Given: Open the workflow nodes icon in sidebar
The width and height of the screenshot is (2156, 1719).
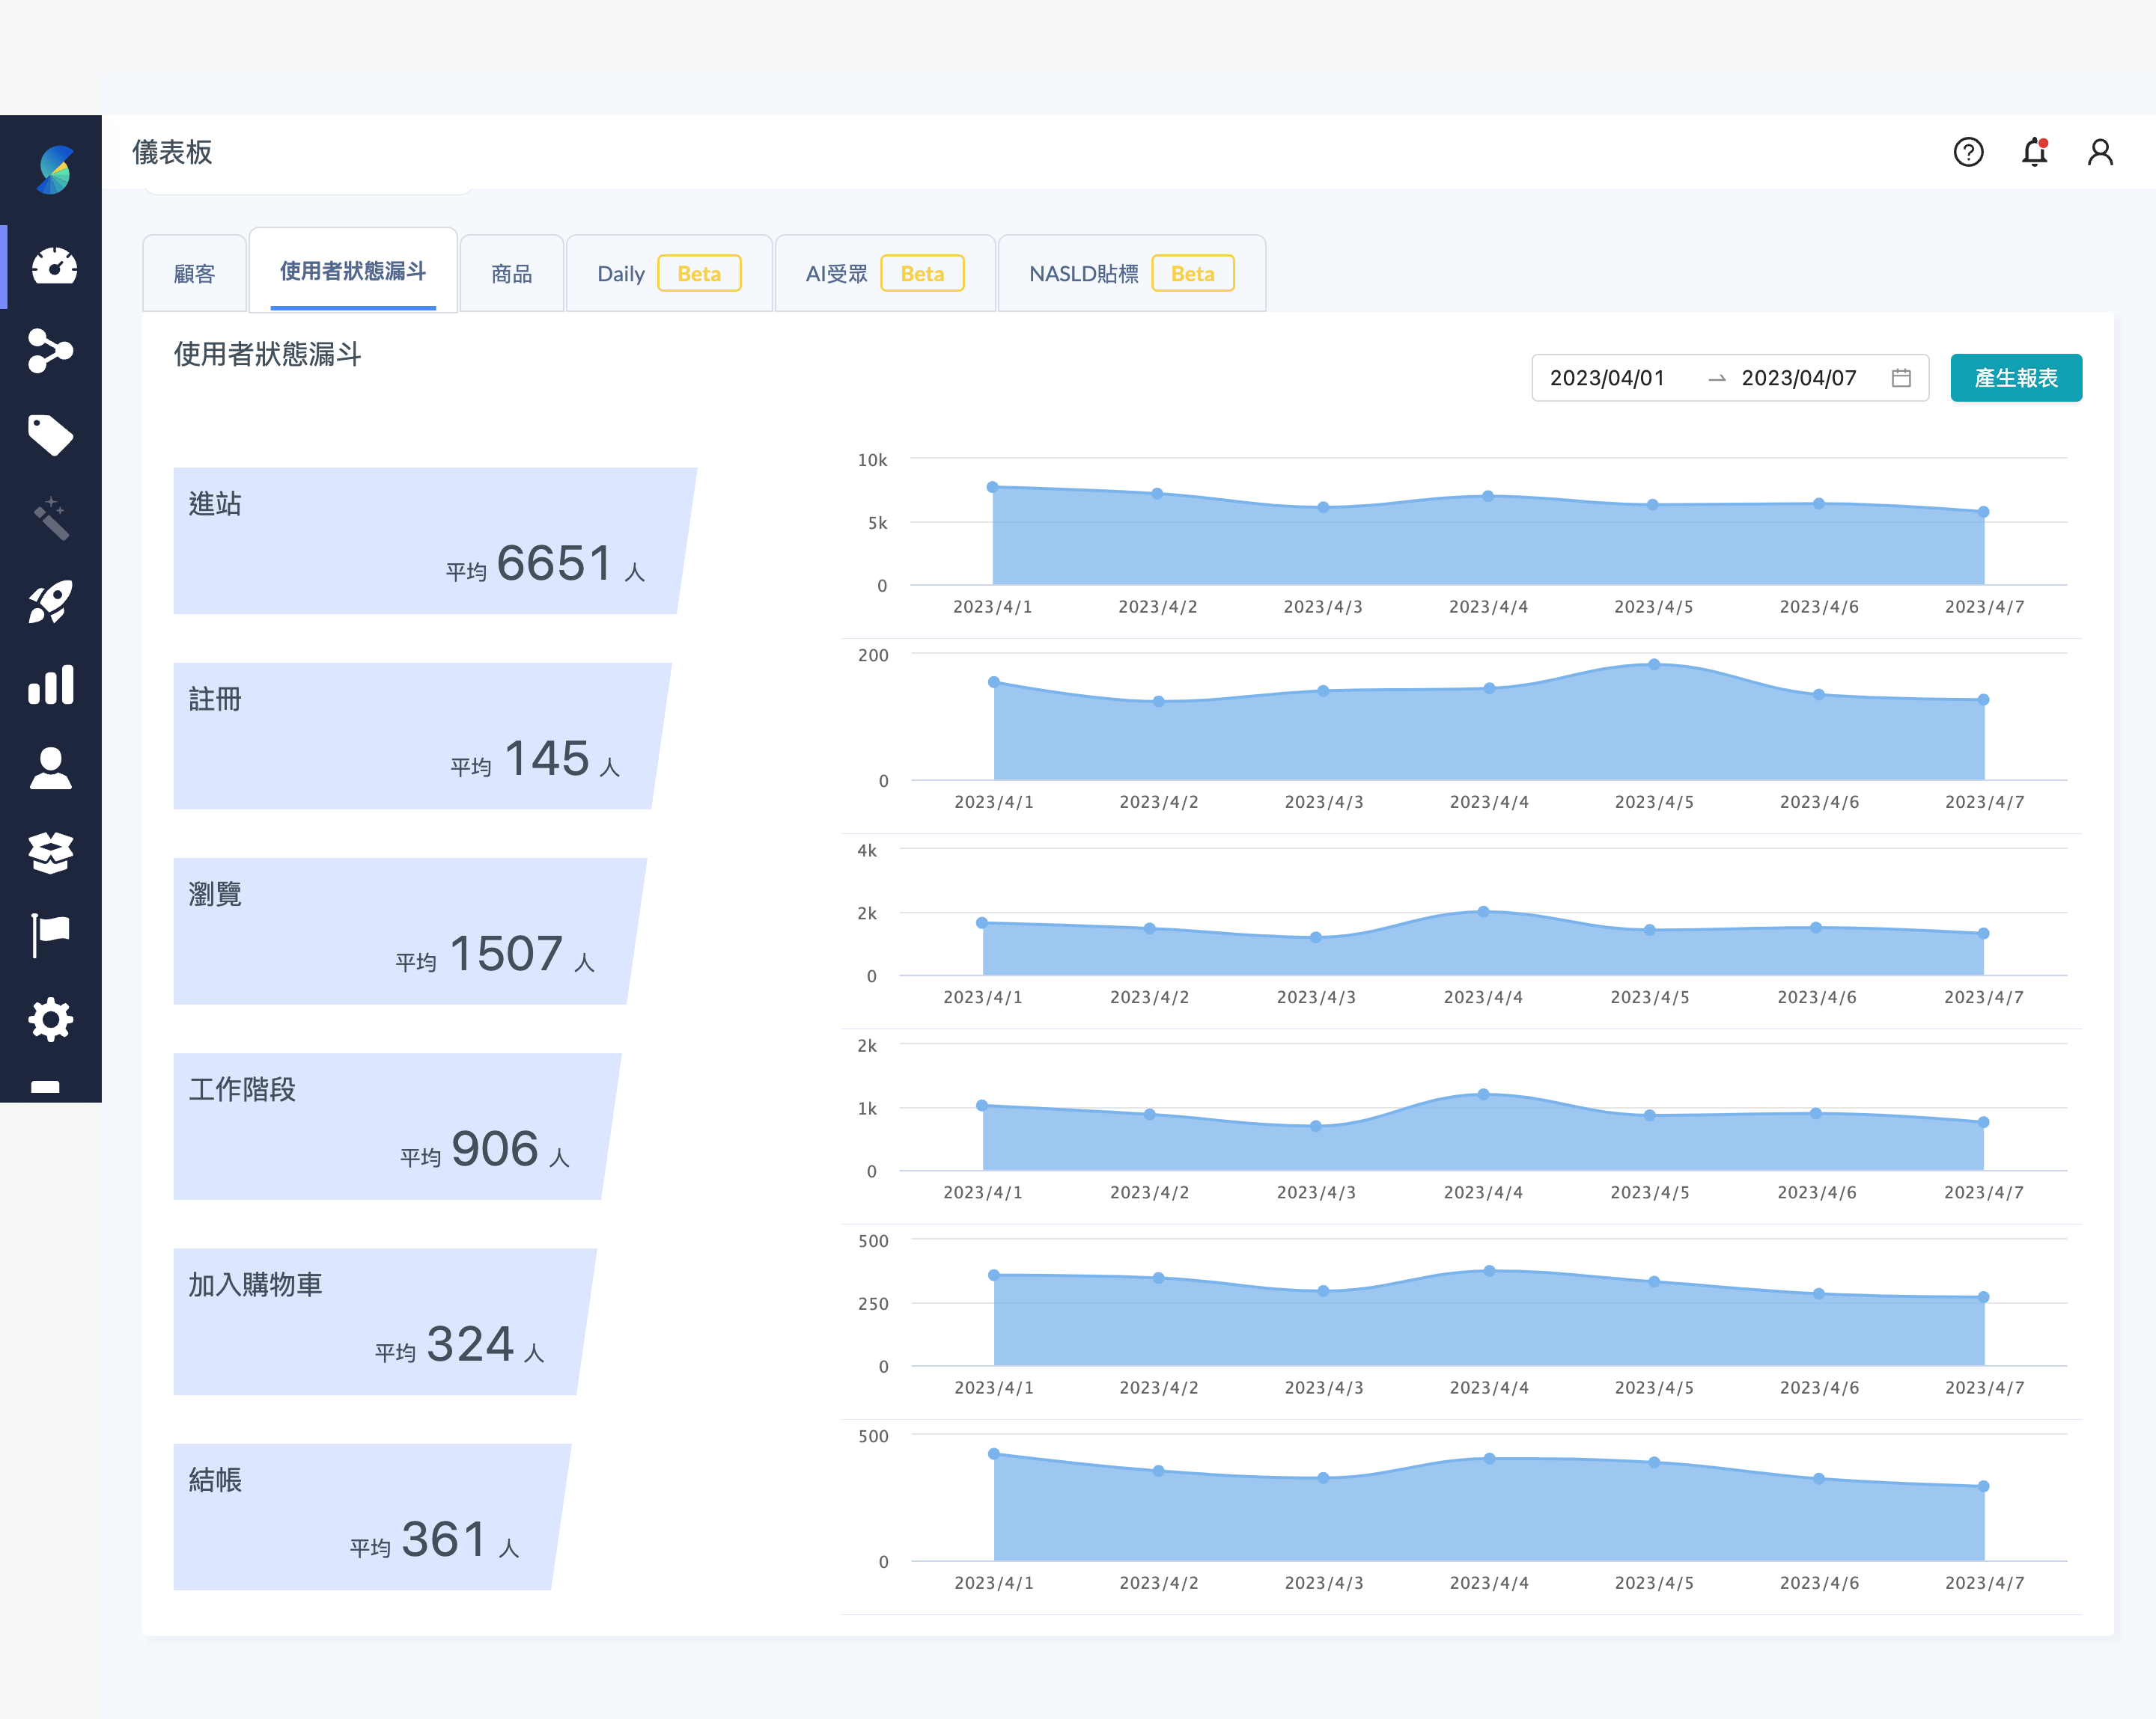Looking at the screenshot, I should pos(50,351).
